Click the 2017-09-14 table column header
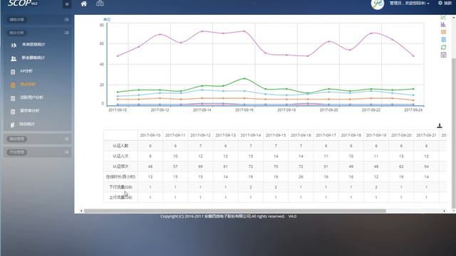The height and width of the screenshot is (256, 456). pos(251,135)
